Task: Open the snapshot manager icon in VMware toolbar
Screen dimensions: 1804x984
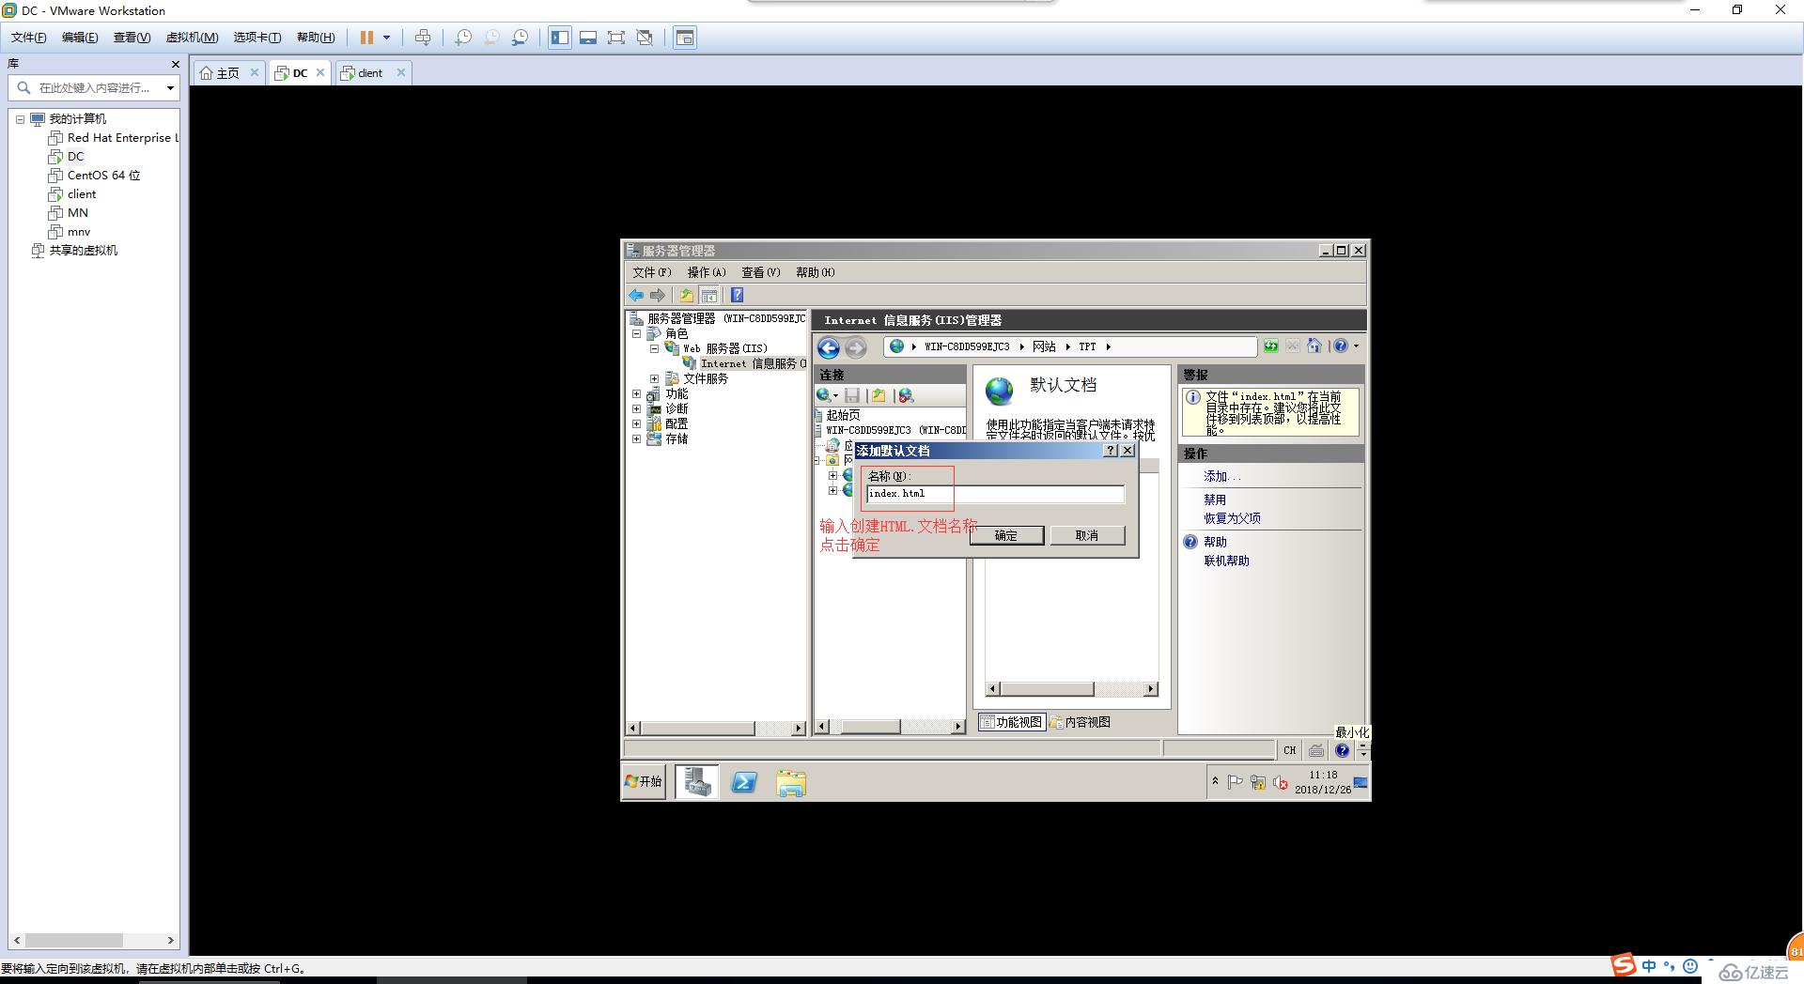Action: 520,38
